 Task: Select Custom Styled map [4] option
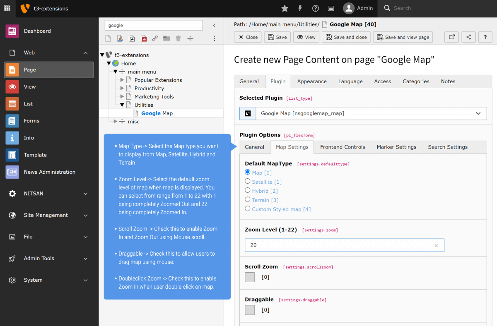pyautogui.click(x=248, y=209)
